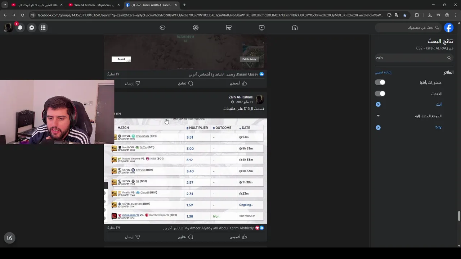Open the betting matches table image
The image size is (461, 259).
185,171
